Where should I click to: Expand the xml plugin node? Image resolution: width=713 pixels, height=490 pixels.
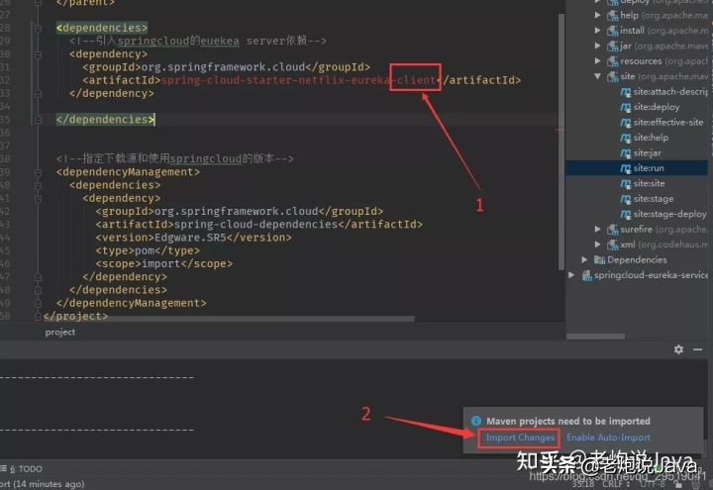coord(597,245)
